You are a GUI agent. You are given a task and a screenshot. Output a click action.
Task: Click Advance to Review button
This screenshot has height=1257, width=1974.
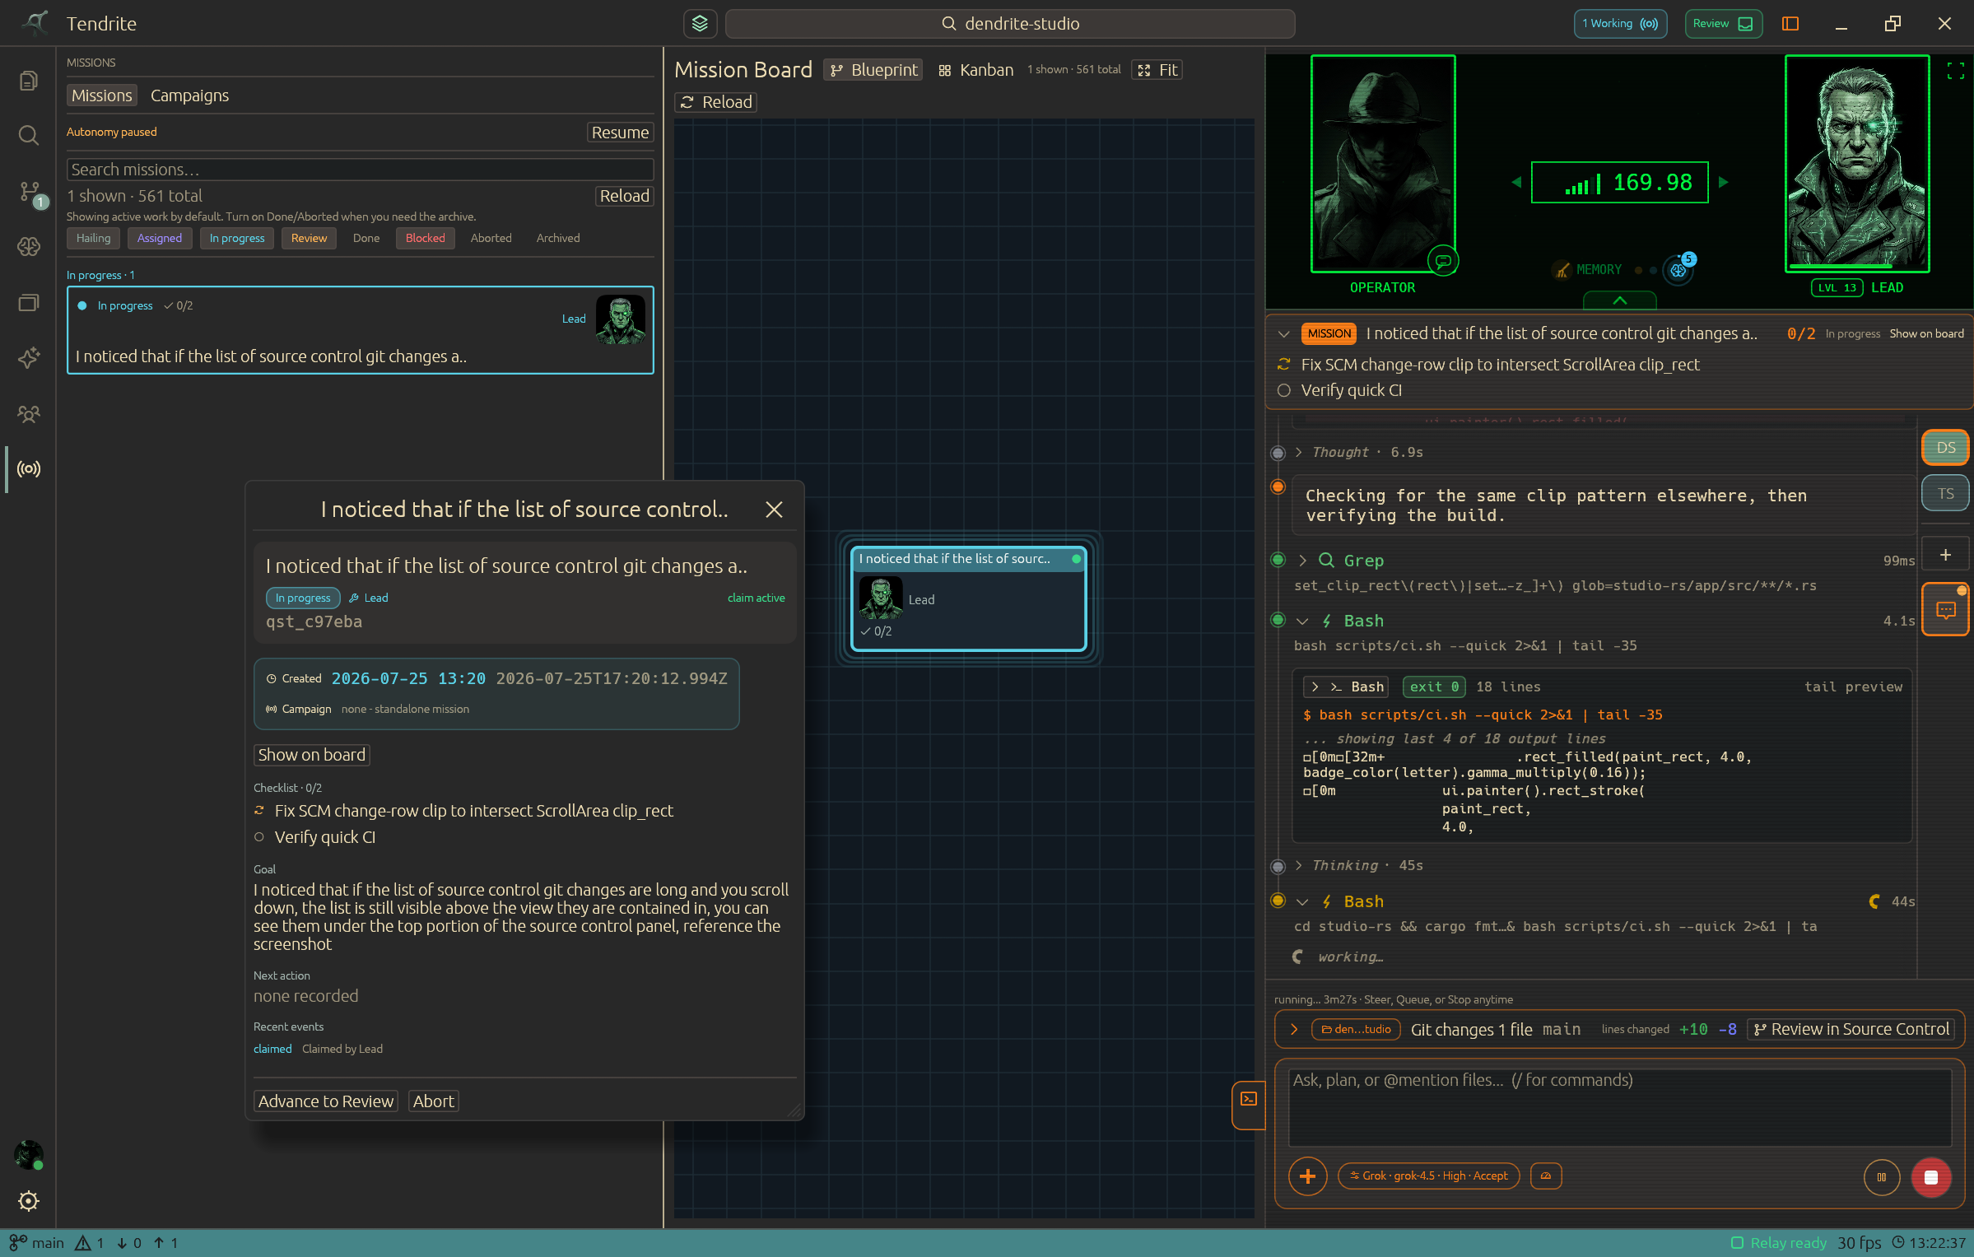click(326, 1101)
